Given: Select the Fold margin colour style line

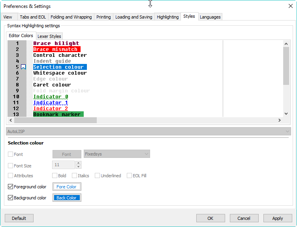Looking at the screenshot, I should pyautogui.click(x=62, y=91).
